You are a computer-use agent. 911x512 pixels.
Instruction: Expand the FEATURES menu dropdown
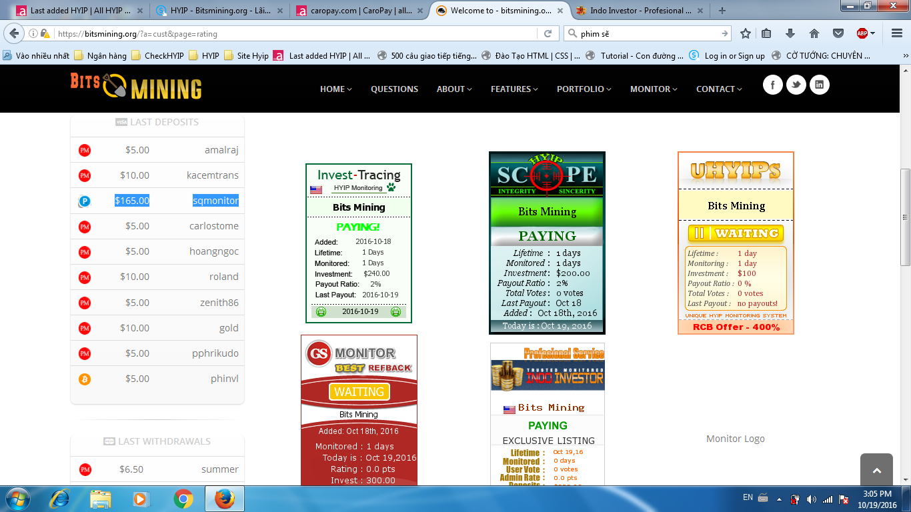(x=514, y=89)
